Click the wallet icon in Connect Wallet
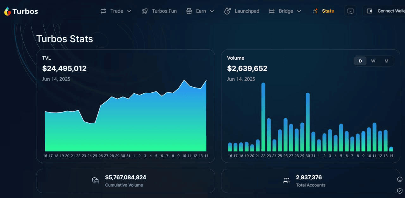Image resolution: width=405 pixels, height=198 pixels. [x=369, y=11]
